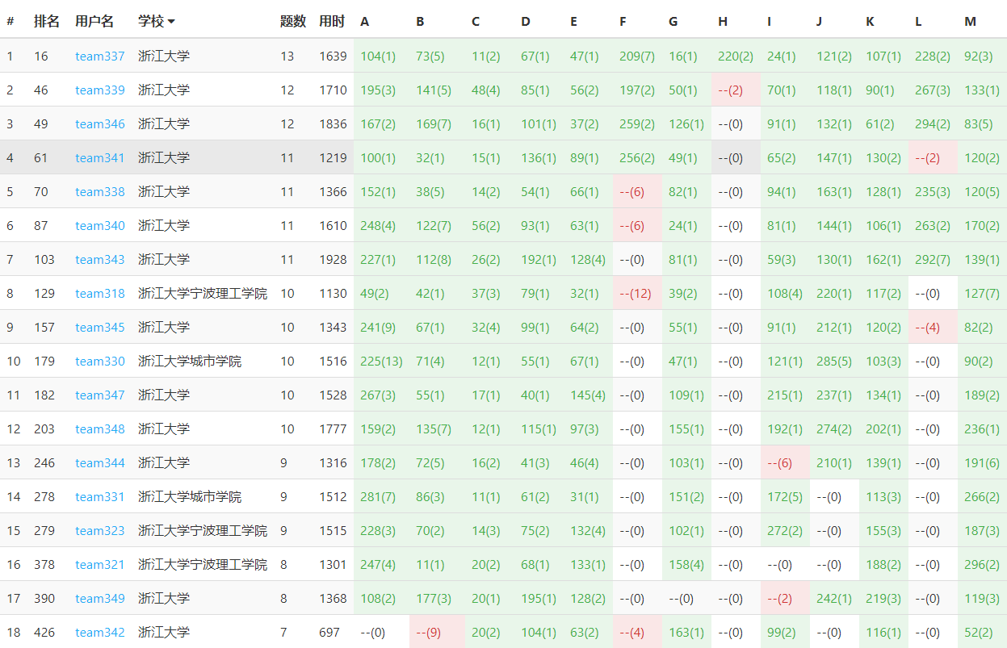This screenshot has height=648, width=1007.
Task: Click team337's 209(7) problem F cell
Action: point(636,56)
